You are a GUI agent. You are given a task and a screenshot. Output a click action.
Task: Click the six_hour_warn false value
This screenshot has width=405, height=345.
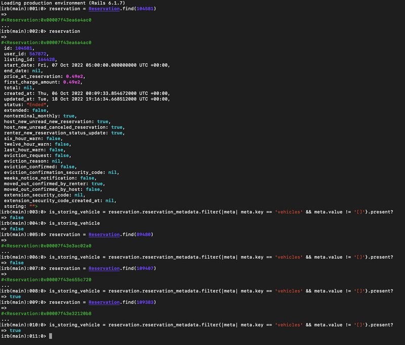point(54,138)
